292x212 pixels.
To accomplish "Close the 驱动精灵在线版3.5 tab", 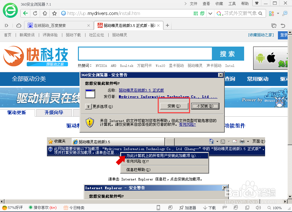I will 158,26.
